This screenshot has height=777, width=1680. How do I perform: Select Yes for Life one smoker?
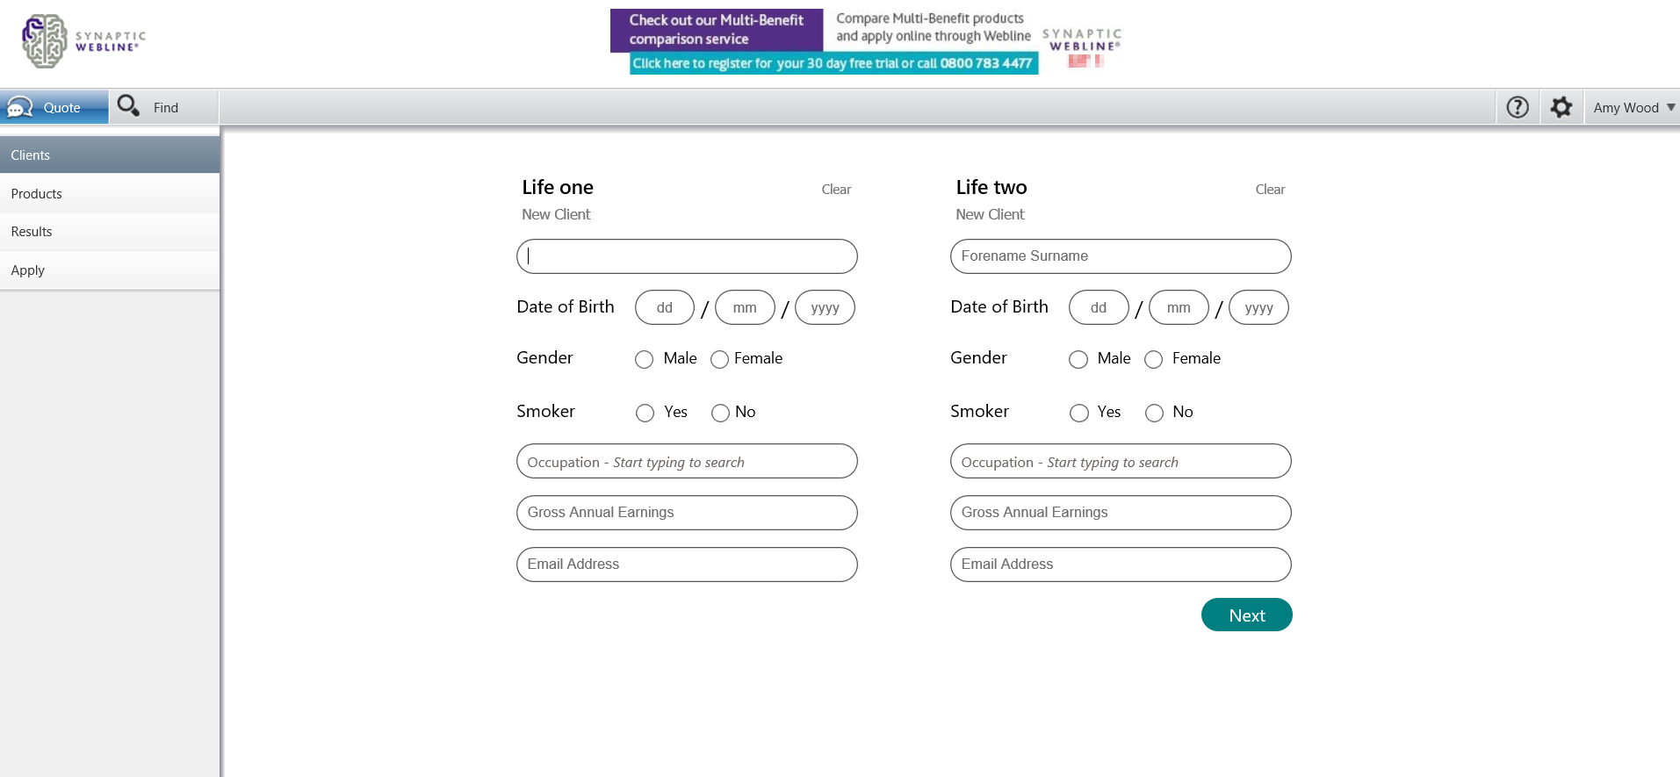pyautogui.click(x=645, y=413)
